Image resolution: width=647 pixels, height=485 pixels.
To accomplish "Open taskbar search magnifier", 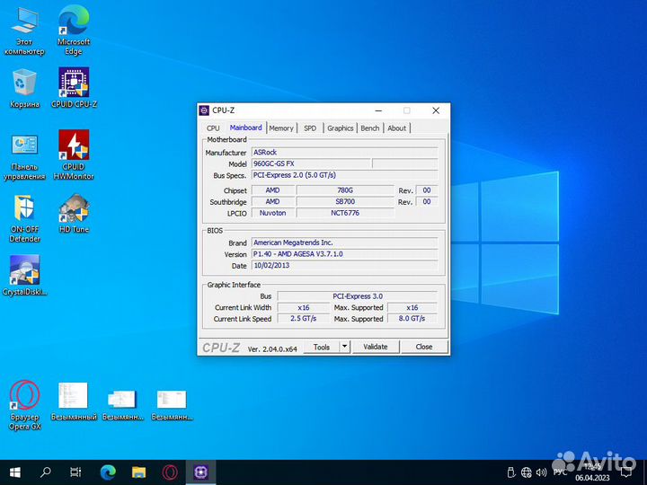I will pos(46,472).
